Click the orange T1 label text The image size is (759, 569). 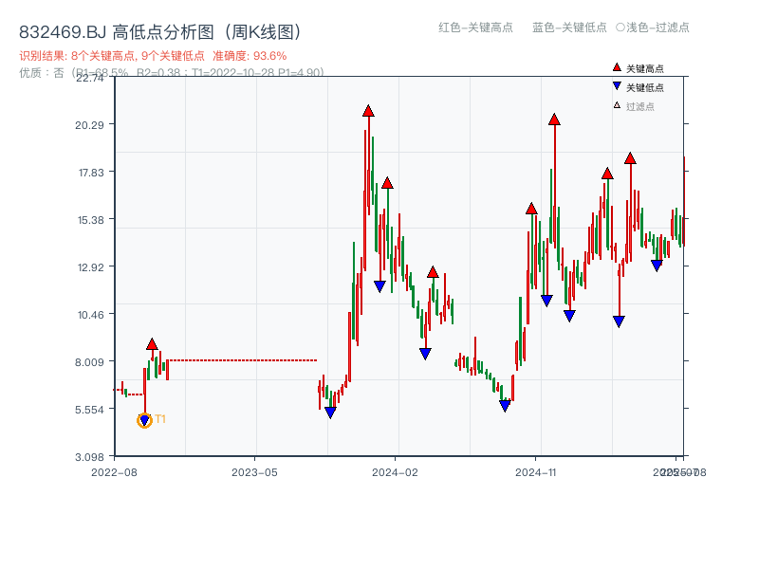tap(160, 419)
